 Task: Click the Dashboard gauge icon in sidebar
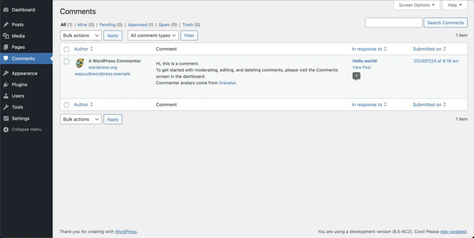pos(6,10)
